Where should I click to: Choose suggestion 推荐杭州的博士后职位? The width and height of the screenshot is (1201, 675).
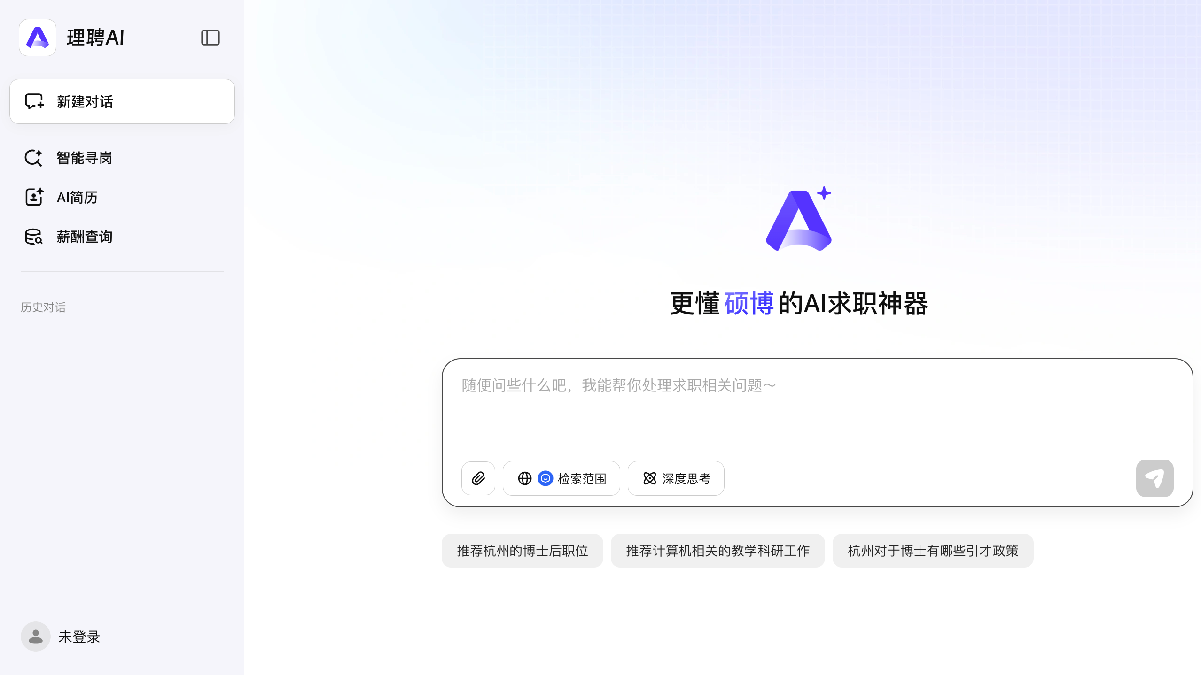click(x=523, y=551)
